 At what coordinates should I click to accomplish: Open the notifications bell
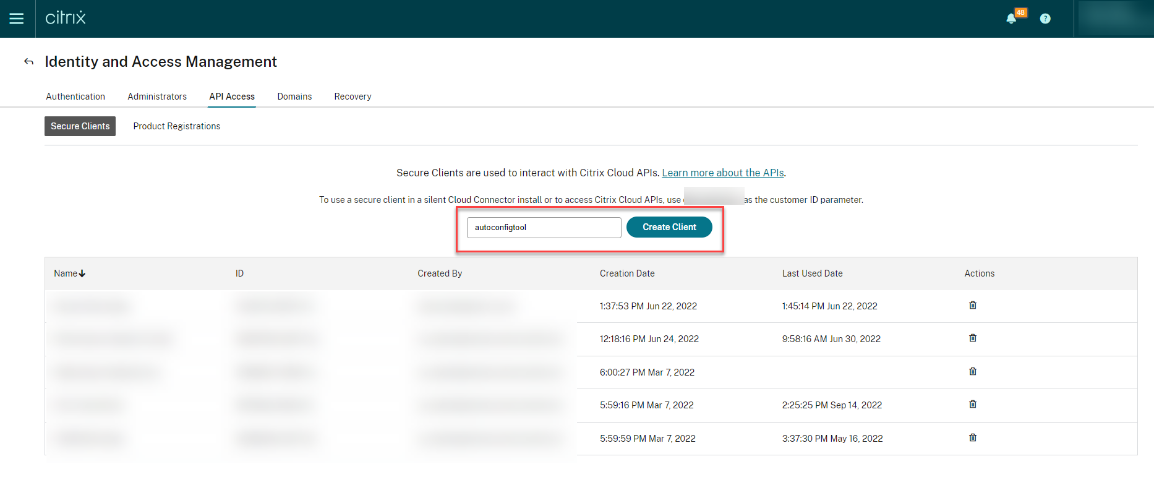pyautogui.click(x=1011, y=19)
